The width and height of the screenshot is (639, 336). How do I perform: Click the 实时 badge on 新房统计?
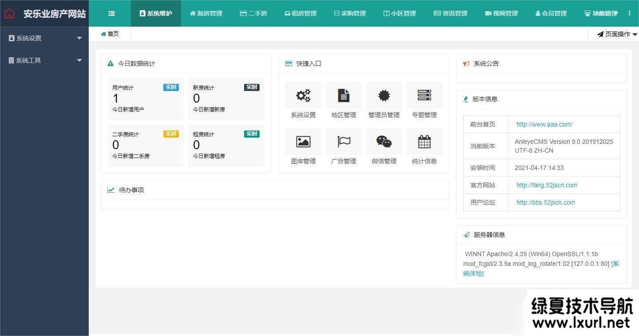pos(252,87)
